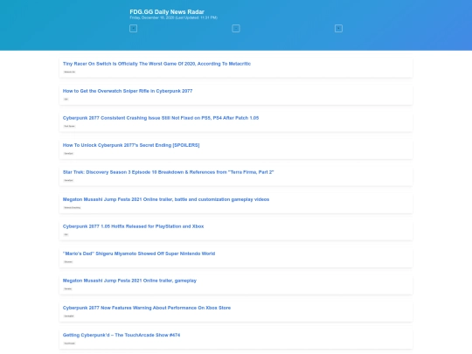Click the FDG.GG Daily News Radar title

pyautogui.click(x=167, y=11)
